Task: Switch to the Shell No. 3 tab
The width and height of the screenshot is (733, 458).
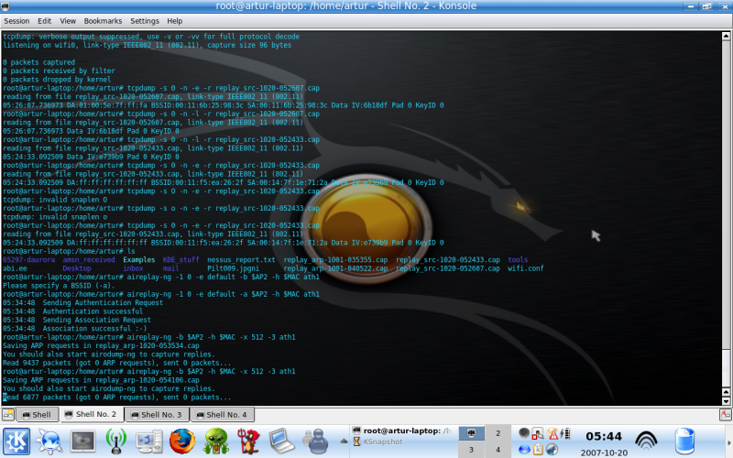Action: 157,415
